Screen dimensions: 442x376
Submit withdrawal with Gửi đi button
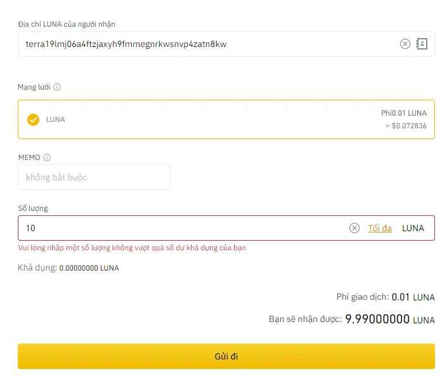[226, 356]
